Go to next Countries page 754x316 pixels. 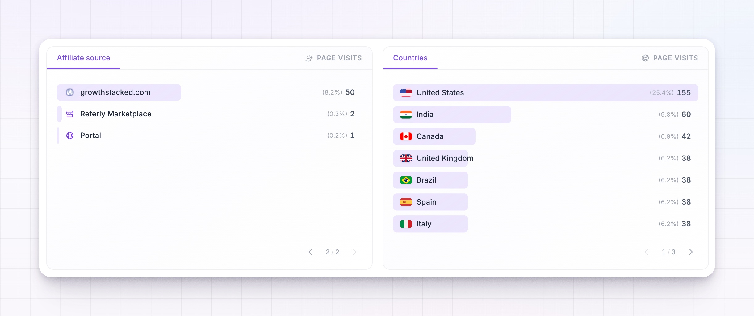click(x=691, y=252)
